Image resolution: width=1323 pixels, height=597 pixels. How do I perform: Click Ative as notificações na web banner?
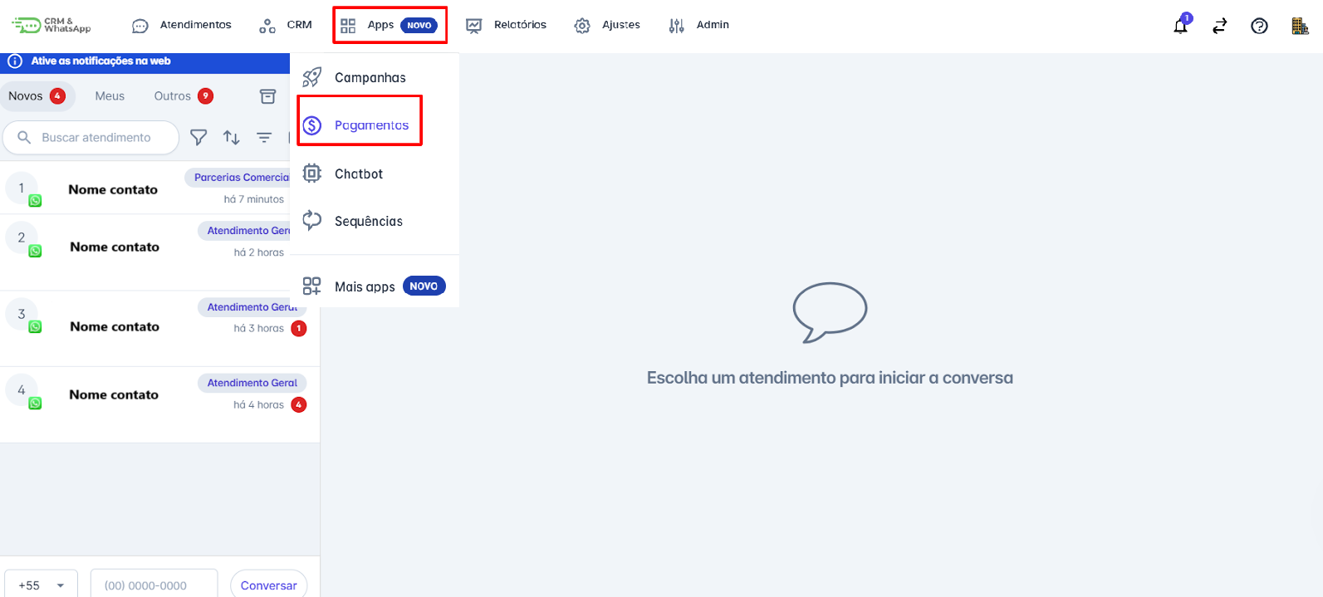point(100,61)
